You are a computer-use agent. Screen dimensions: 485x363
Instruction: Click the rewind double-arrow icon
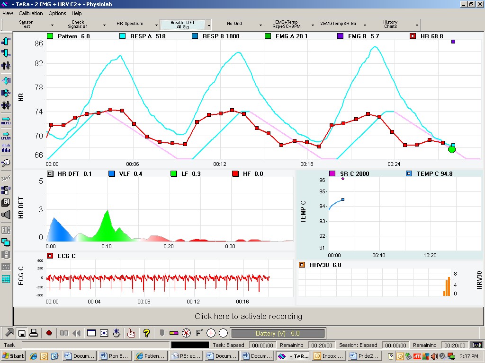76,333
